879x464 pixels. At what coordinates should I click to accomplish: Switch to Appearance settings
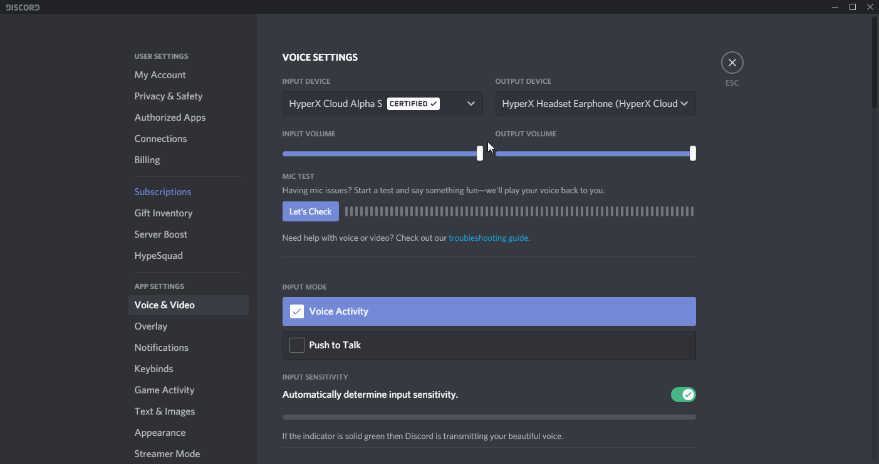pos(160,433)
